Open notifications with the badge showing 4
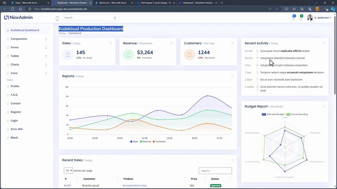This screenshot has width=337, height=189. (x=294, y=18)
